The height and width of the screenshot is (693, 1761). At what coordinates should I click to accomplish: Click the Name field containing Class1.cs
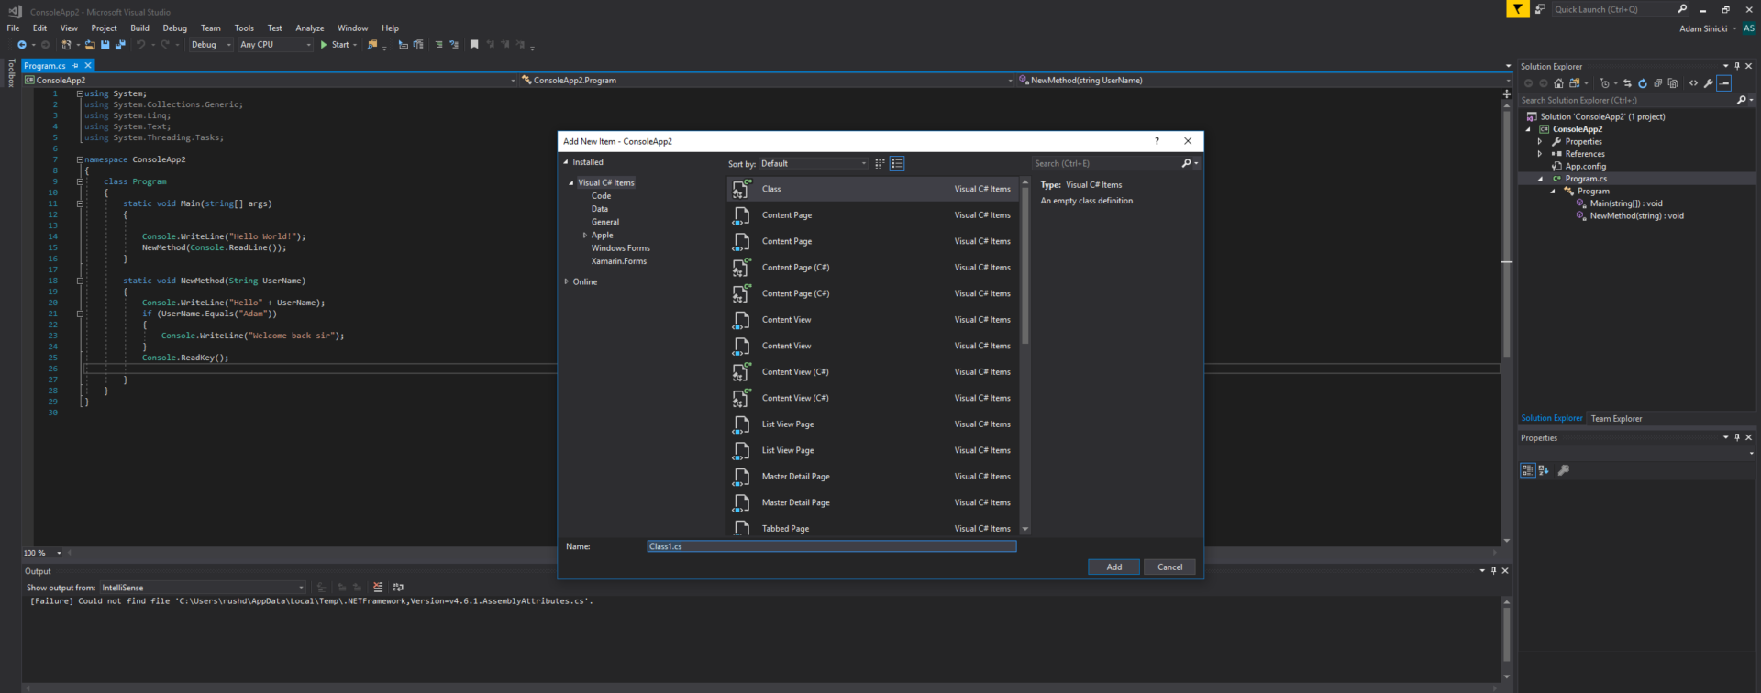(831, 546)
